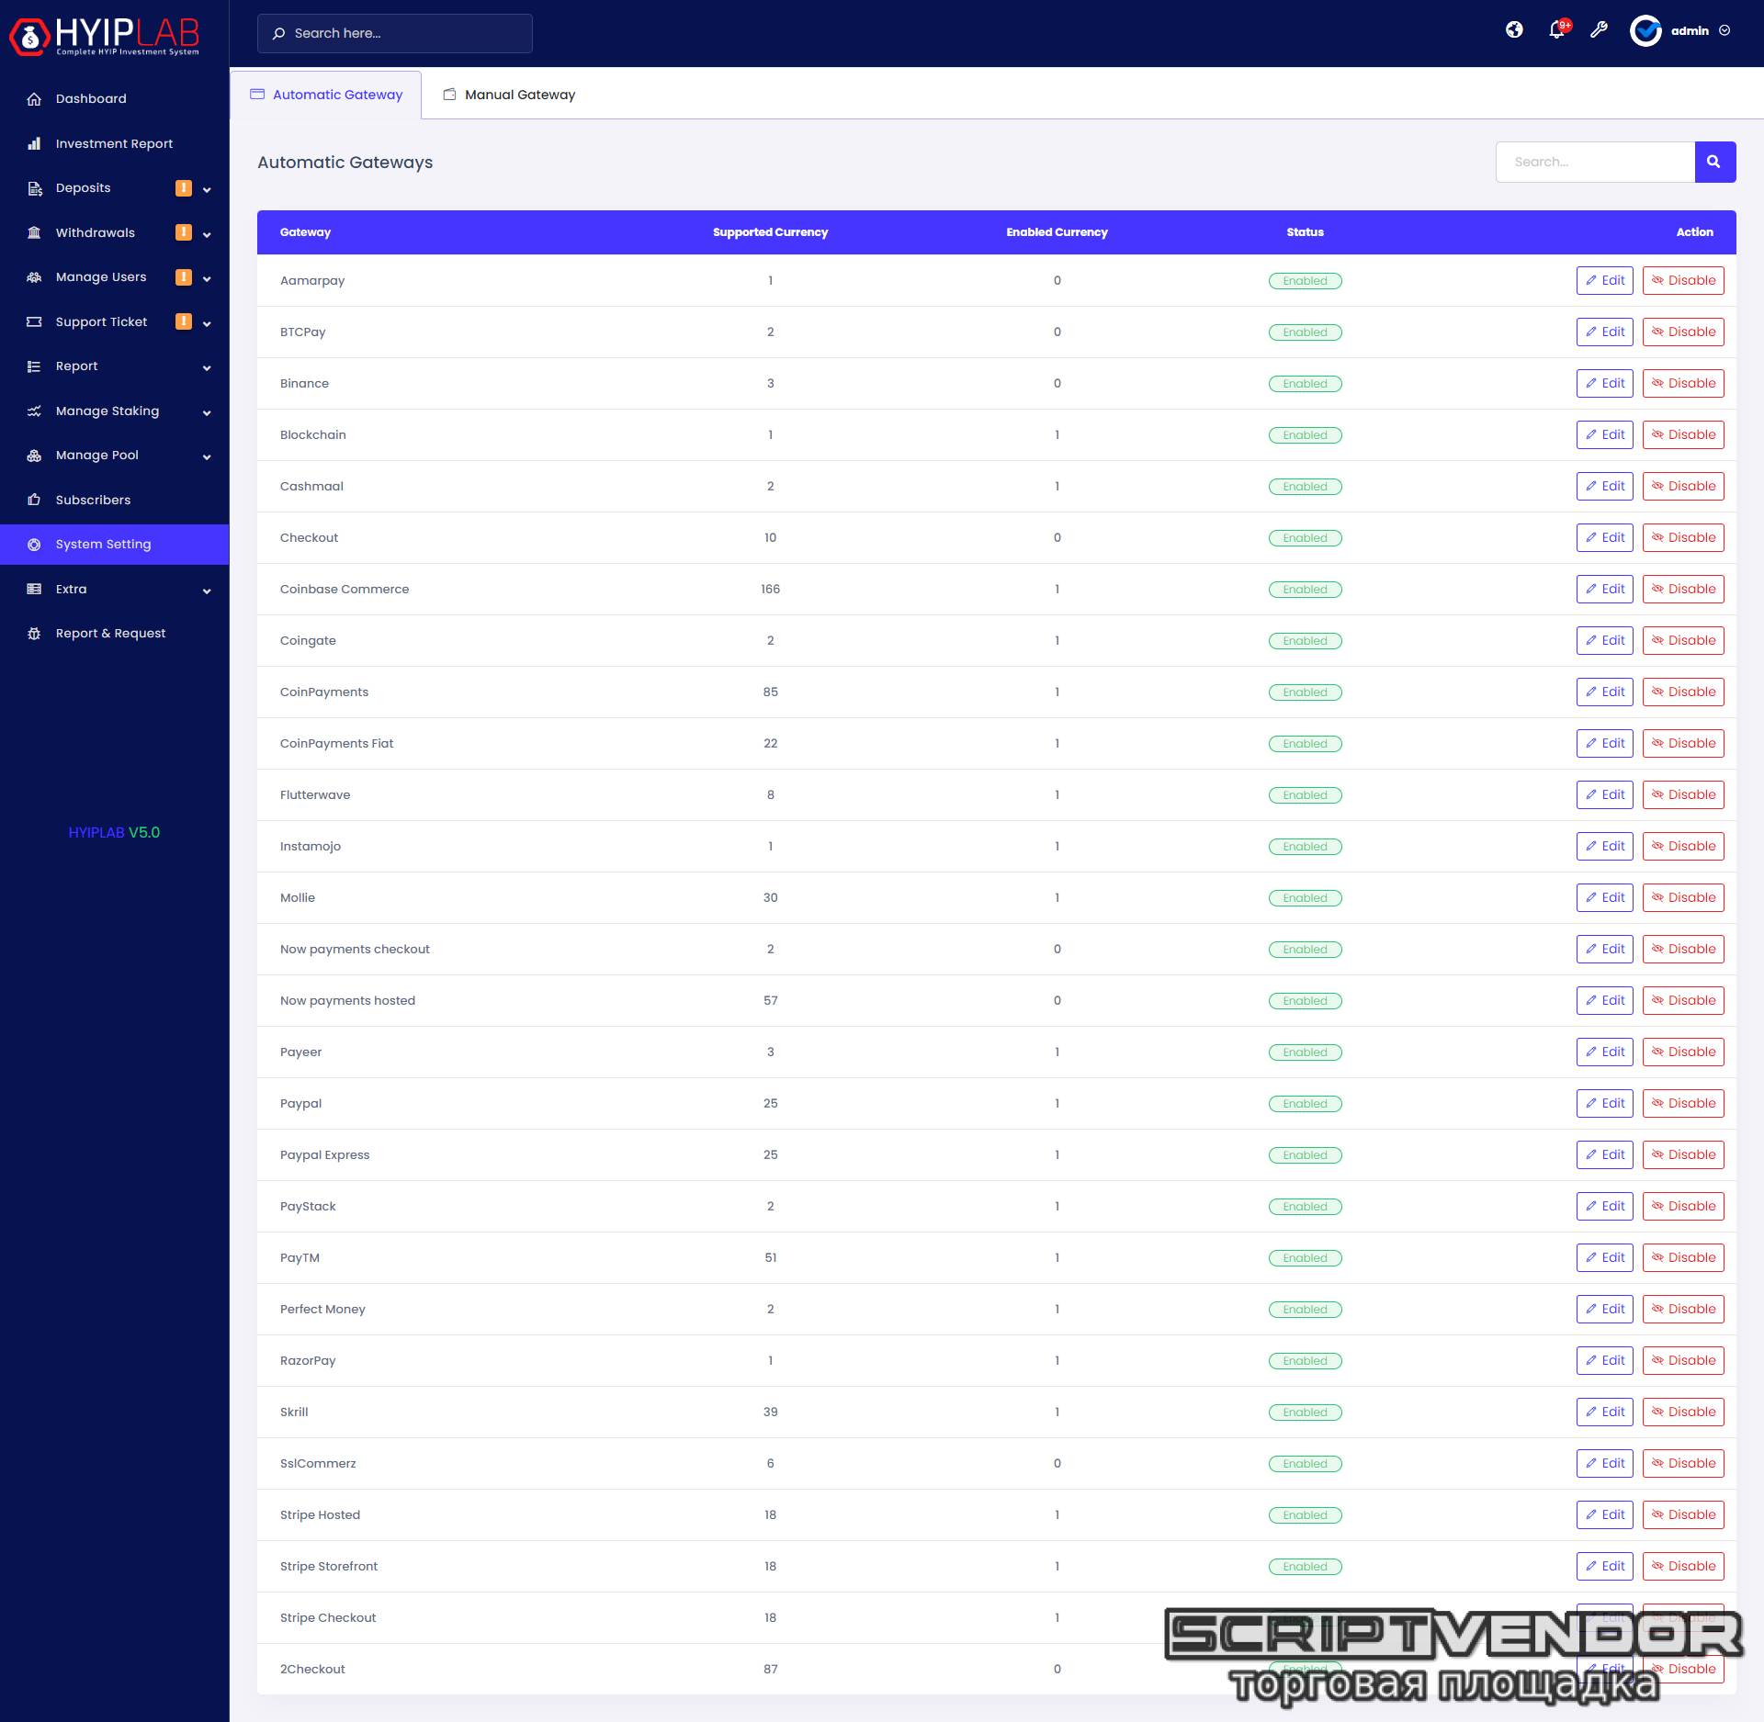Click the Manage Pool icon
The width and height of the screenshot is (1764, 1722).
(34, 456)
